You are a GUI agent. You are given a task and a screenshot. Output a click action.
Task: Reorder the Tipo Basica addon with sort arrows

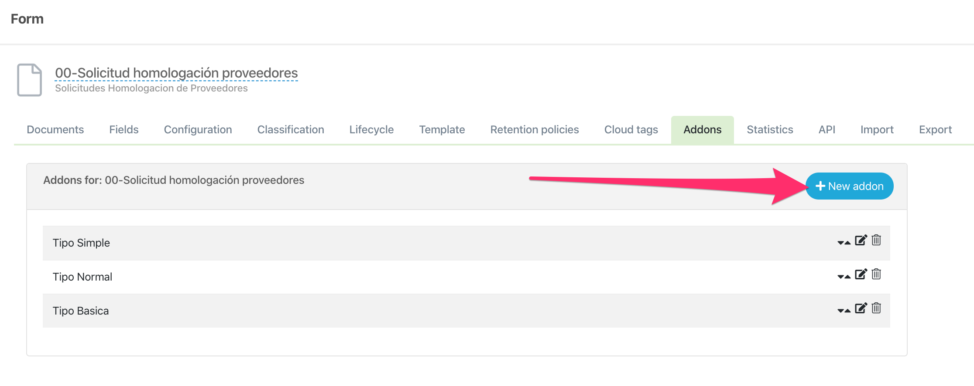844,311
